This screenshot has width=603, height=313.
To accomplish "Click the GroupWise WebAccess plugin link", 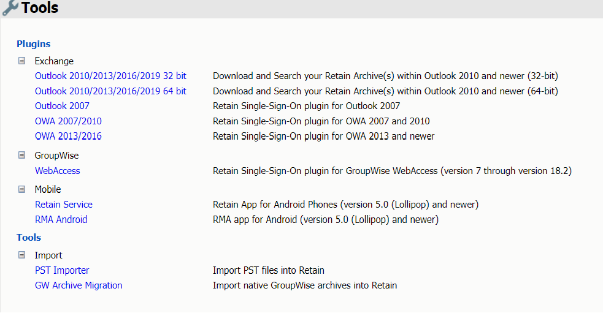I will point(57,171).
